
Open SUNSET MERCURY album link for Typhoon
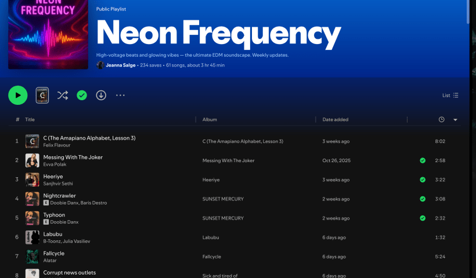click(x=223, y=218)
